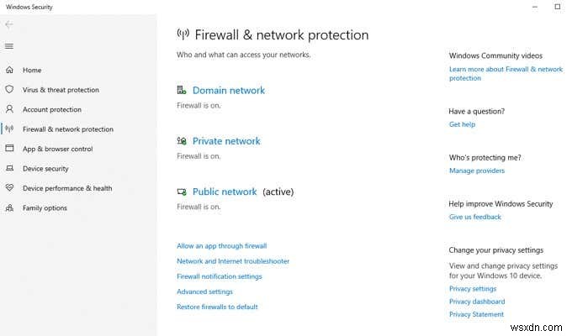The height and width of the screenshot is (336, 572).
Task: Open Public network (active) settings
Action: [x=225, y=192]
